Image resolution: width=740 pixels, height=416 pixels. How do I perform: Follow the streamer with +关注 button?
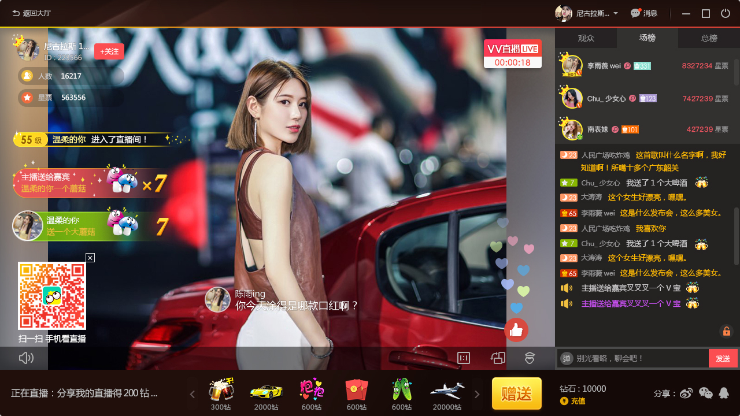pos(109,51)
